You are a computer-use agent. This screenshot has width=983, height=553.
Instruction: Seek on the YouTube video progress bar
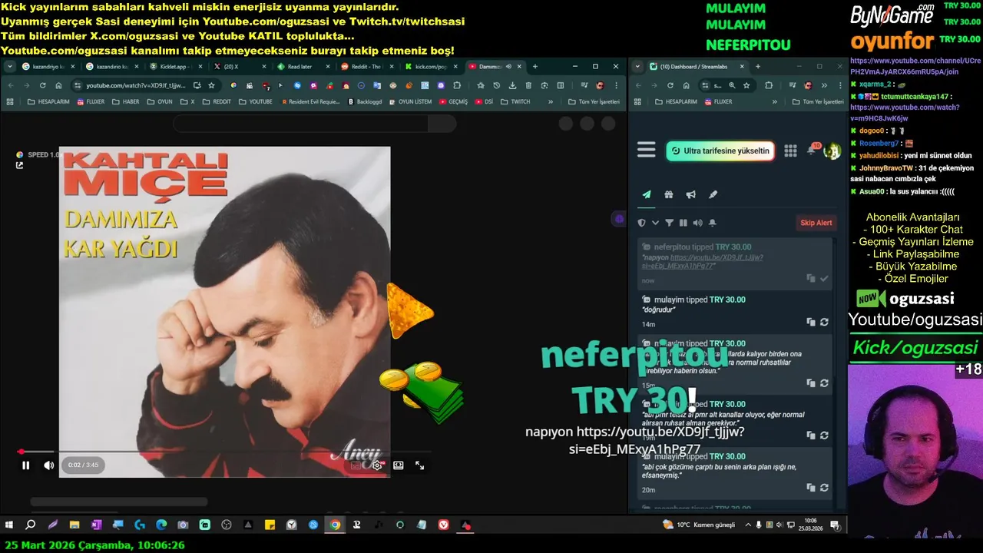pos(223,452)
